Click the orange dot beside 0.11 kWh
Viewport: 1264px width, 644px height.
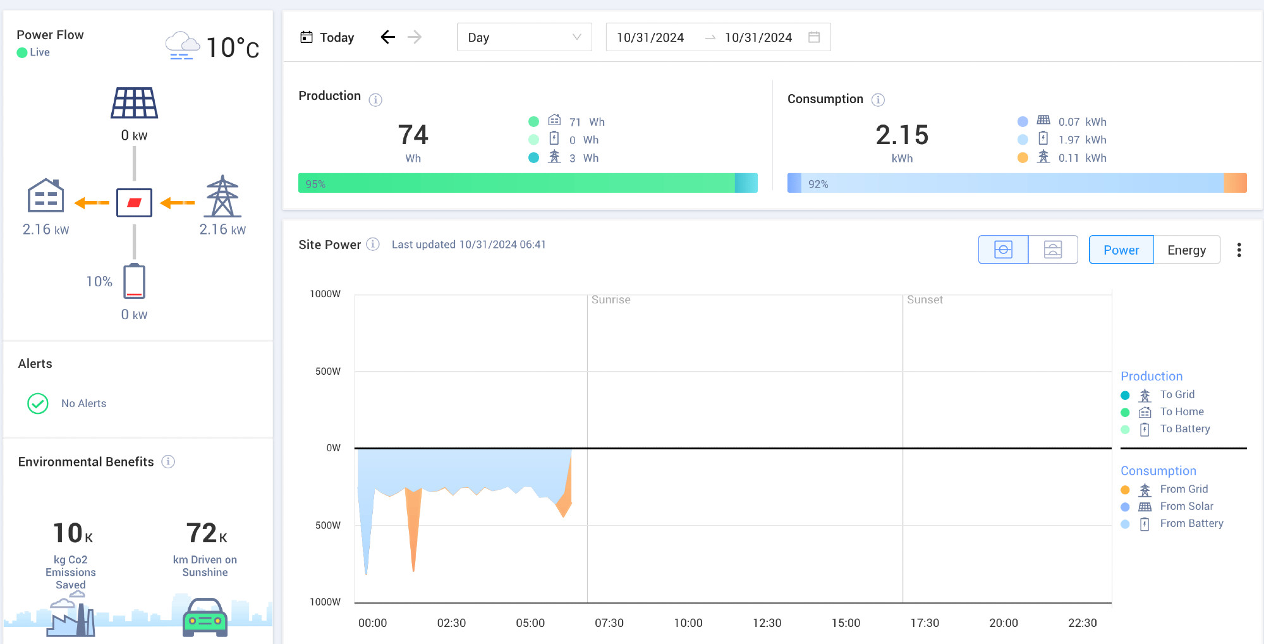click(x=1023, y=157)
